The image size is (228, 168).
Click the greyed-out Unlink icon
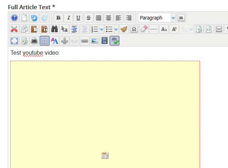coord(75,40)
